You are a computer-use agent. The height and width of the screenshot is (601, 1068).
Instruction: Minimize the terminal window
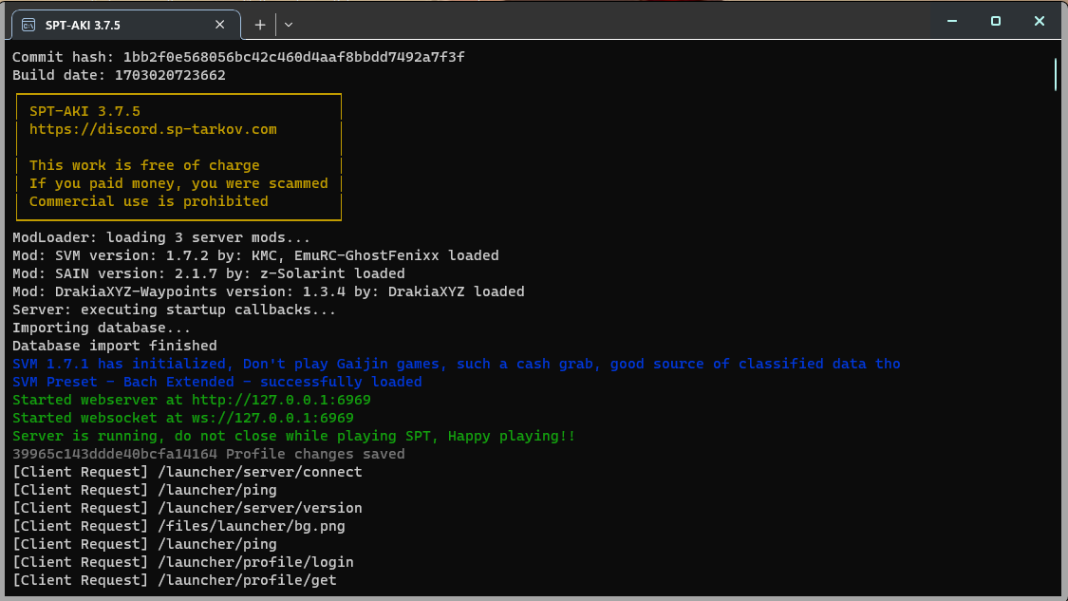tap(952, 21)
